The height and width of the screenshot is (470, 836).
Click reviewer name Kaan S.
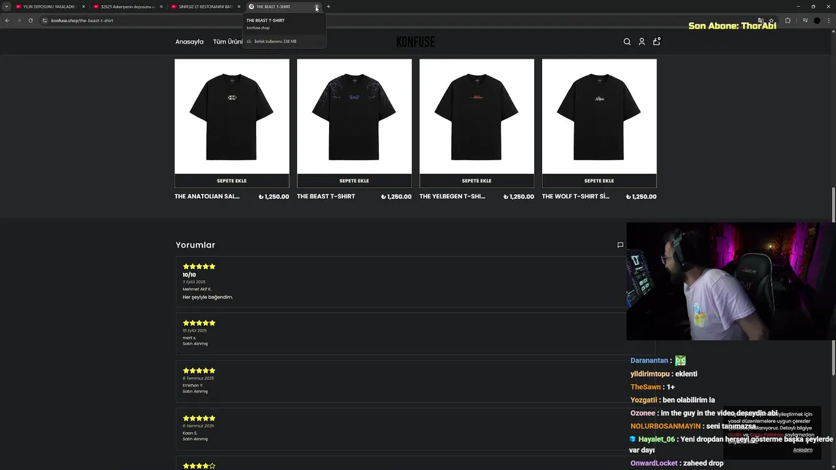pos(190,433)
